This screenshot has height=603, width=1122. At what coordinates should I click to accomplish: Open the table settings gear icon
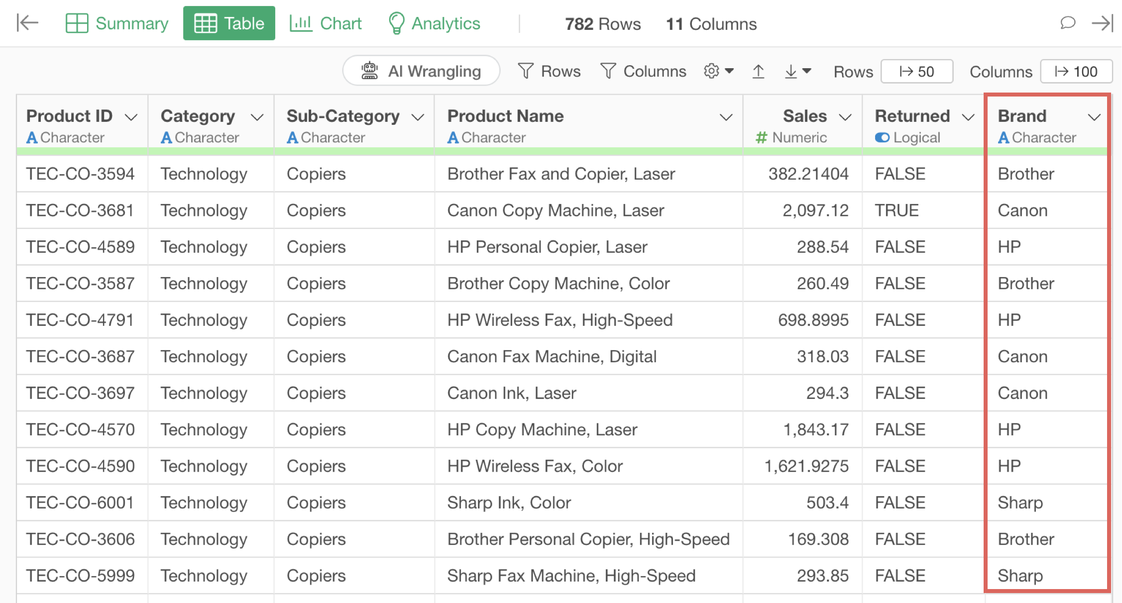[711, 71]
